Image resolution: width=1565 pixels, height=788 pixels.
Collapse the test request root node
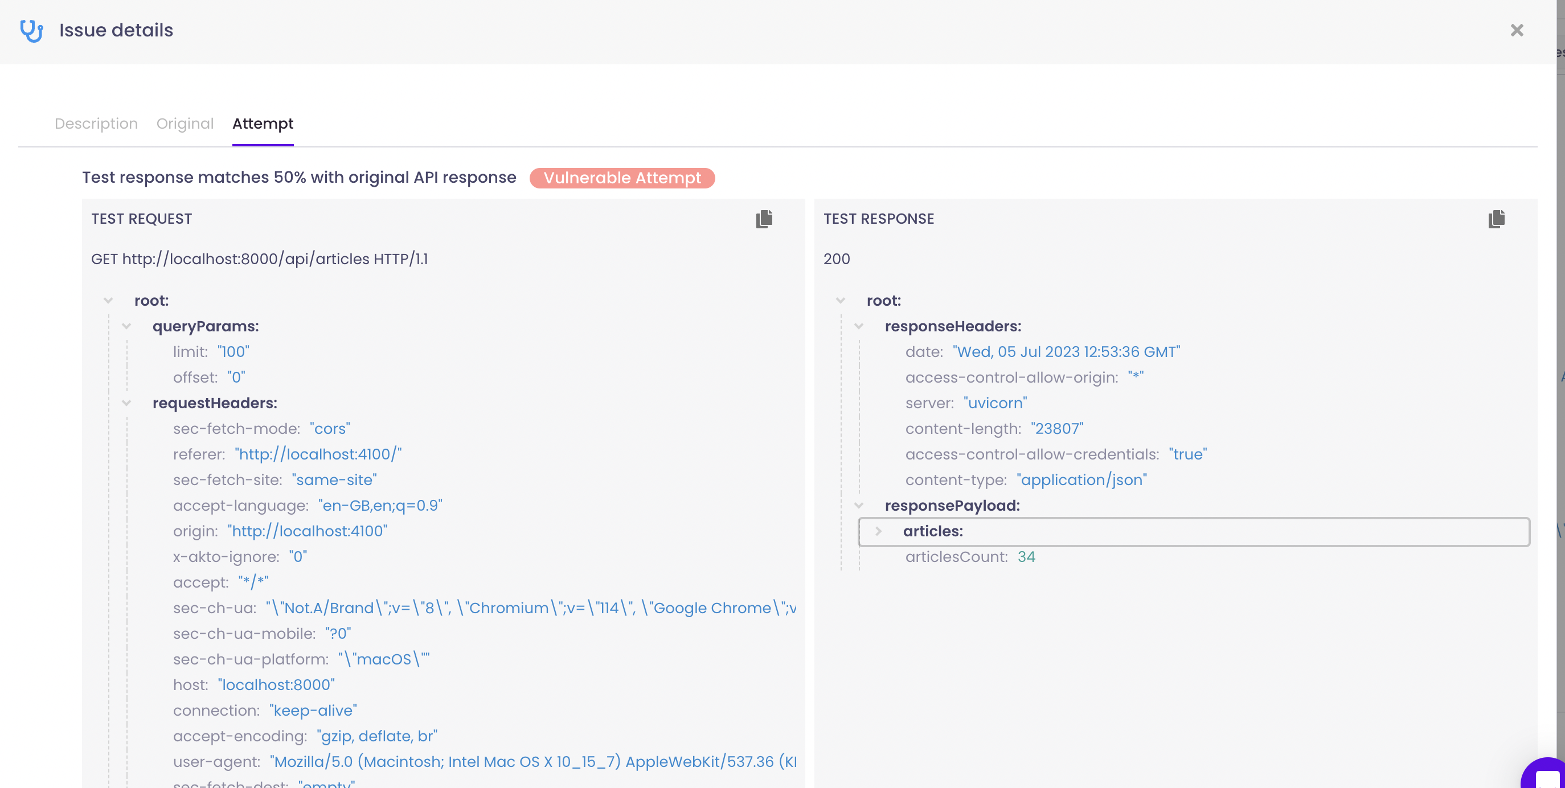pyautogui.click(x=108, y=301)
